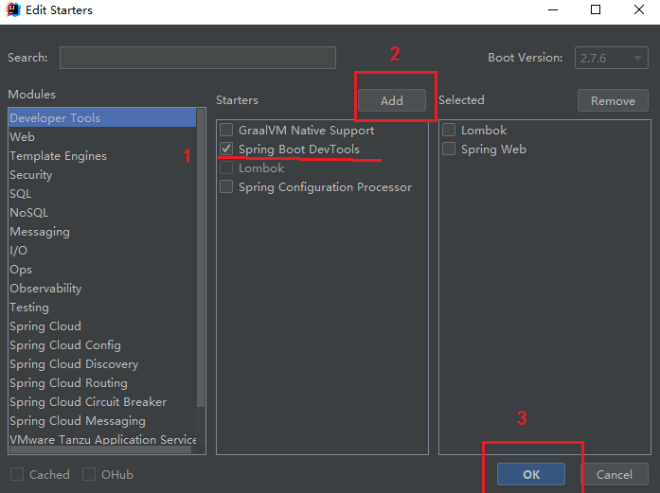The height and width of the screenshot is (493, 660).
Task: Select the Spring Cloud Circuit Breaker module
Action: (102, 402)
